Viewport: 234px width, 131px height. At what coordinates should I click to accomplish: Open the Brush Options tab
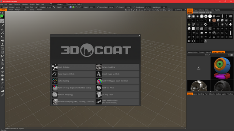[199, 10]
